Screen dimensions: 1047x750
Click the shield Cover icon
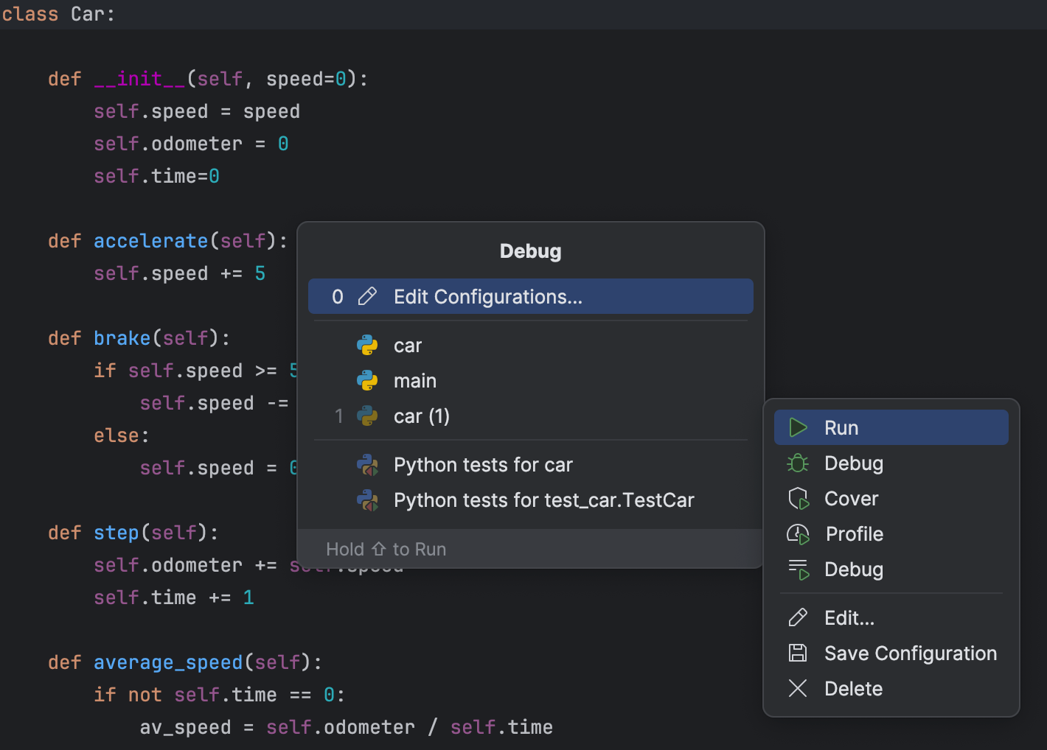pyautogui.click(x=799, y=498)
